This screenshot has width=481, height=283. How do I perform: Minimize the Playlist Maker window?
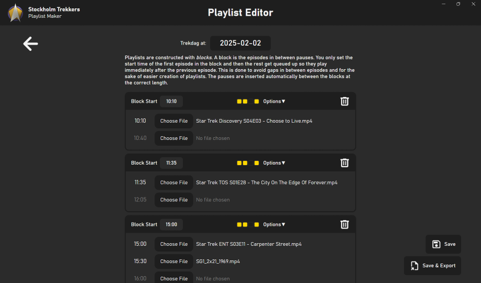[444, 4]
